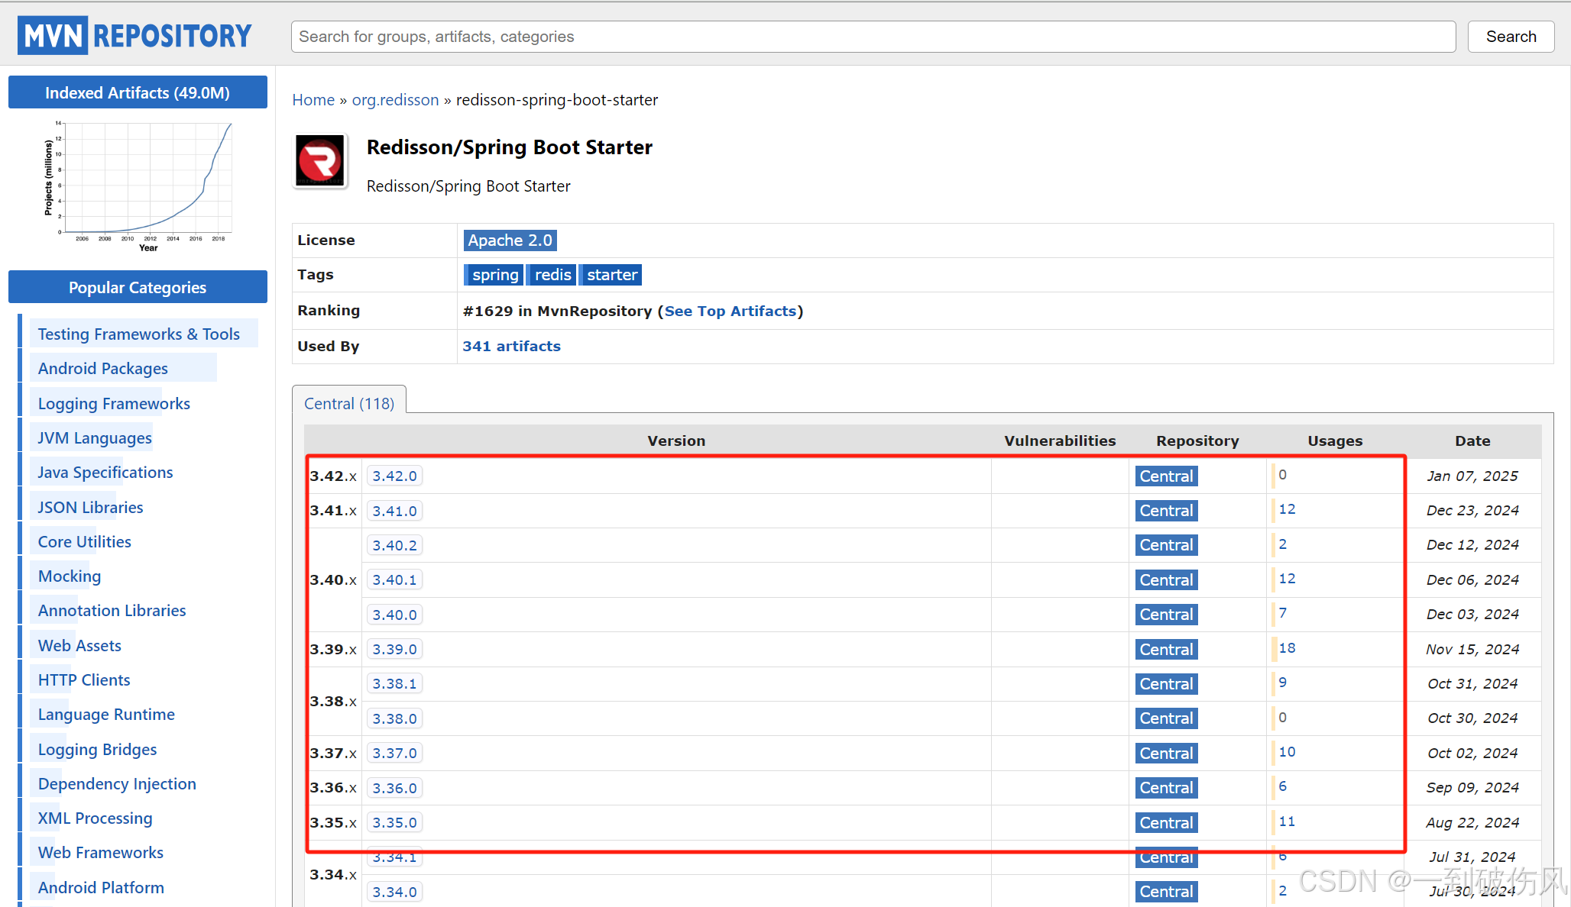Click the Central badge next to 3.39.0
The height and width of the screenshot is (907, 1571).
point(1165,649)
